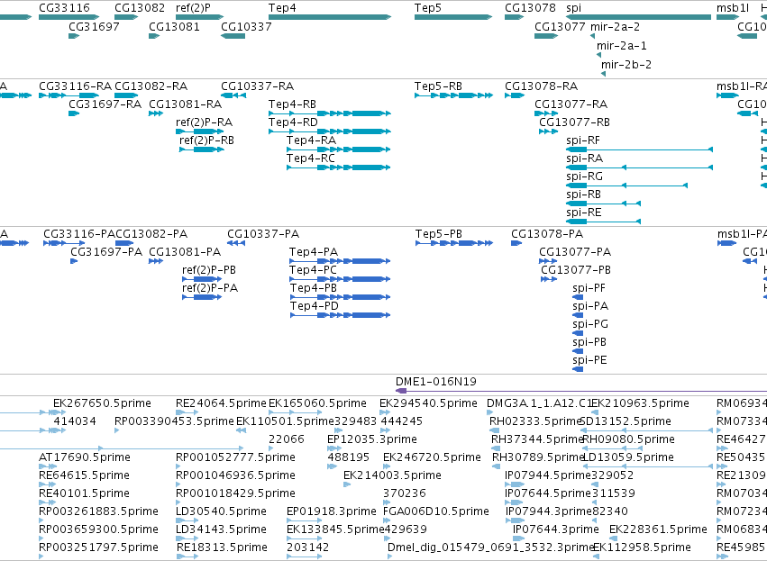Select the CG10337-RA transcript label
This screenshot has height=561, width=767.
pyautogui.click(x=257, y=86)
